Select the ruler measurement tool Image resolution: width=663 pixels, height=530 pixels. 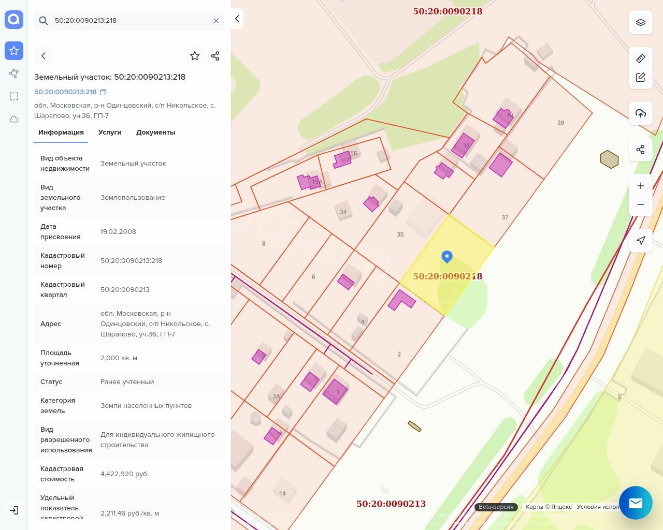(641, 58)
